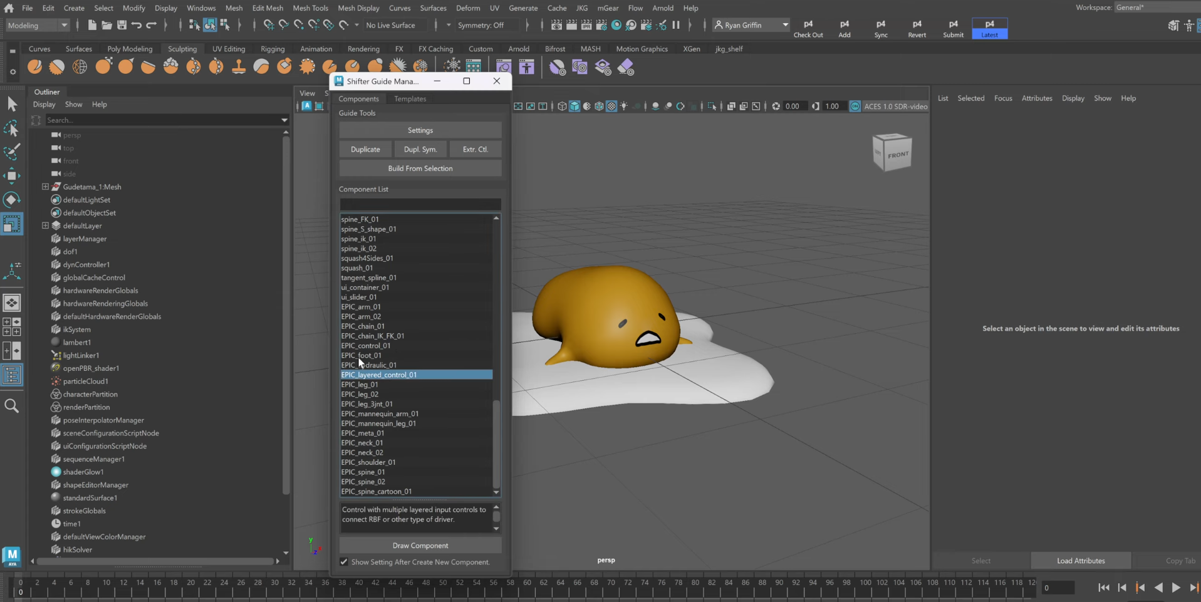Open the Ryan Griffin account dropdown
1201x602 pixels.
[751, 25]
